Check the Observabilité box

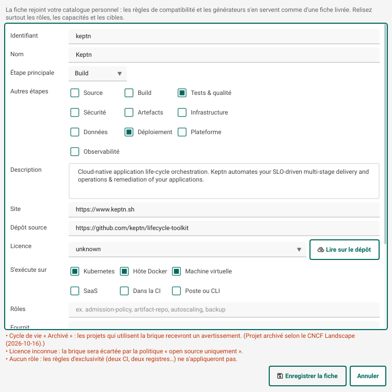point(75,152)
